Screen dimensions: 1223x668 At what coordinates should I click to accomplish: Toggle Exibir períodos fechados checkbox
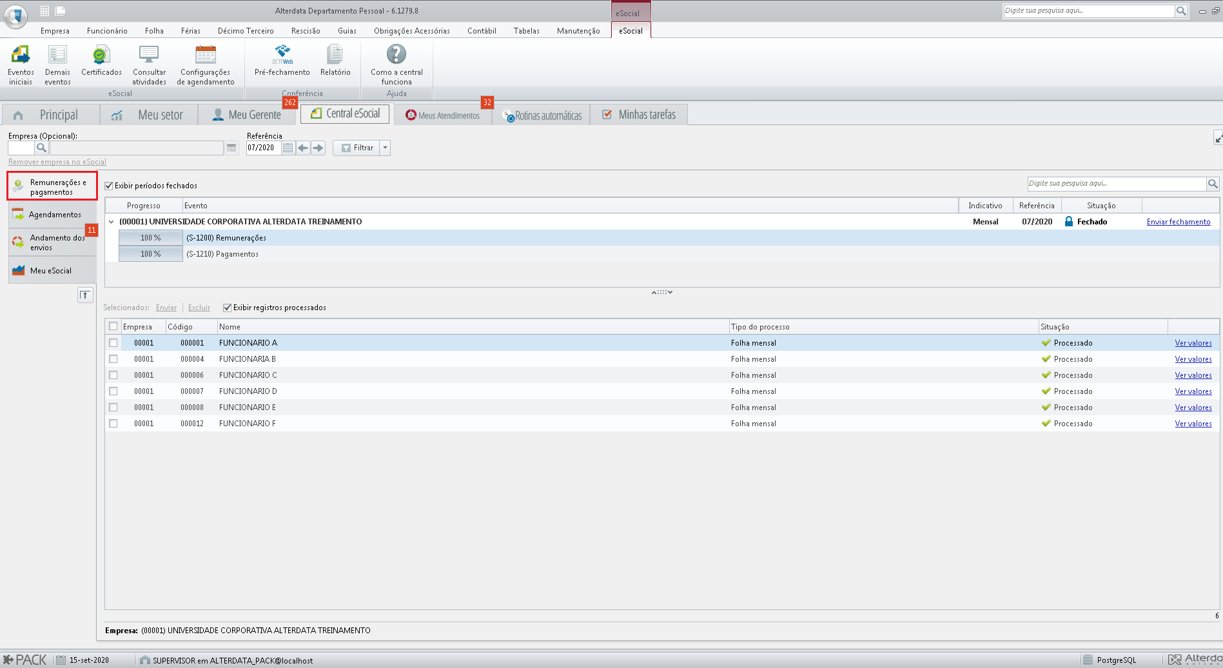109,186
